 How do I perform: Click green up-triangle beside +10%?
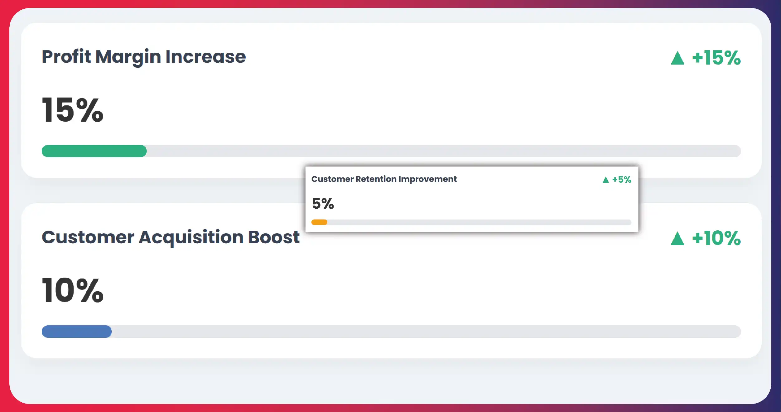677,239
